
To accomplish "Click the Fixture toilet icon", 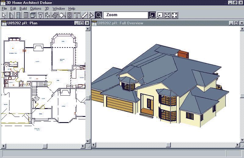I will tap(40, 15).
